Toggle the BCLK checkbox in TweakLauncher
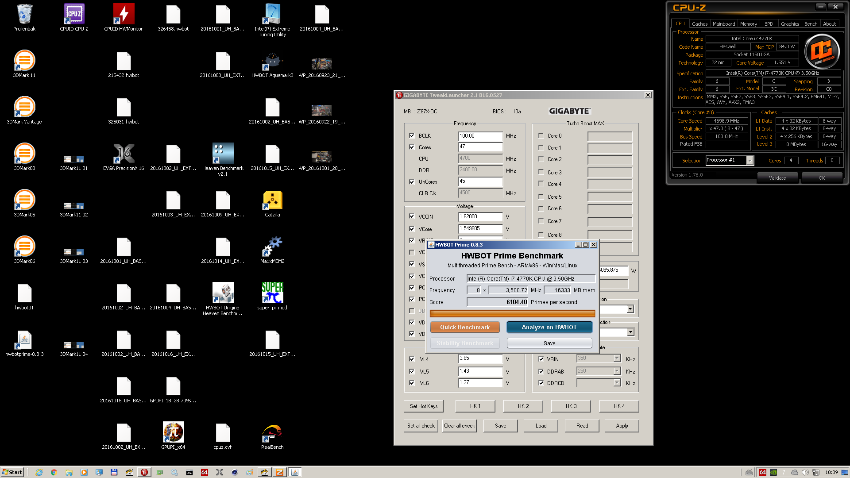This screenshot has width=850, height=478. pyautogui.click(x=412, y=135)
